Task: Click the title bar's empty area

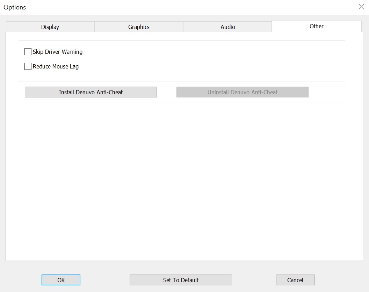Action: point(175,7)
